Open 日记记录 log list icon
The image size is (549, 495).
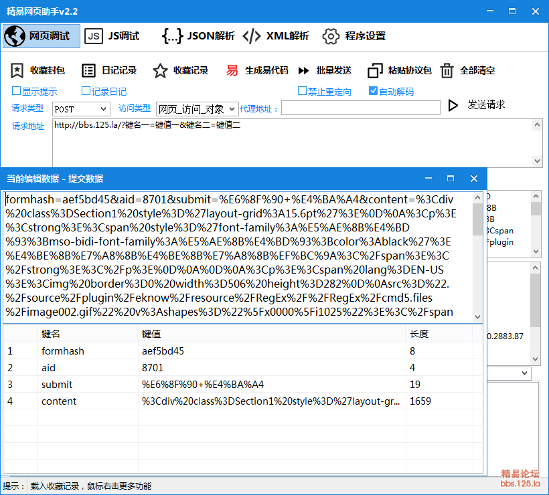88,70
